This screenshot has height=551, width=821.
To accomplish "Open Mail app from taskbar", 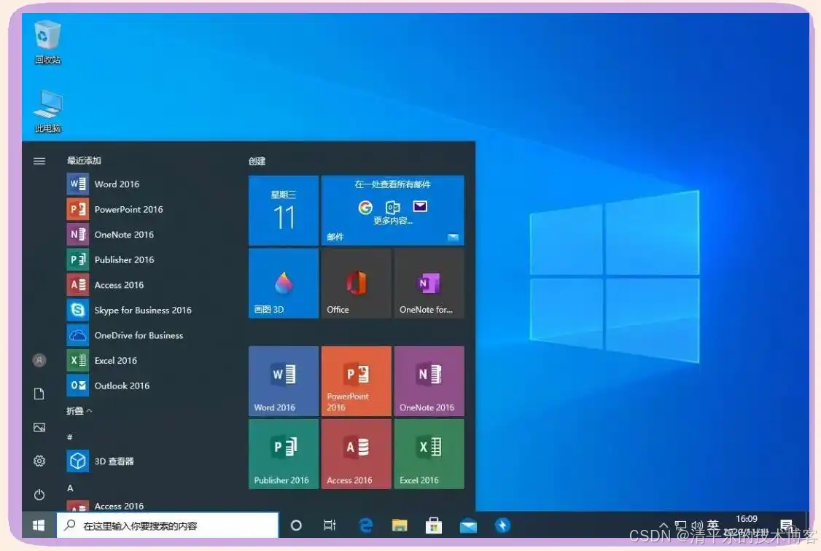I will [468, 526].
